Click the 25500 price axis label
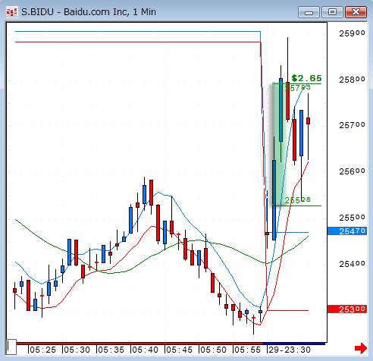Viewport: 373px width, 361px height. (x=352, y=218)
